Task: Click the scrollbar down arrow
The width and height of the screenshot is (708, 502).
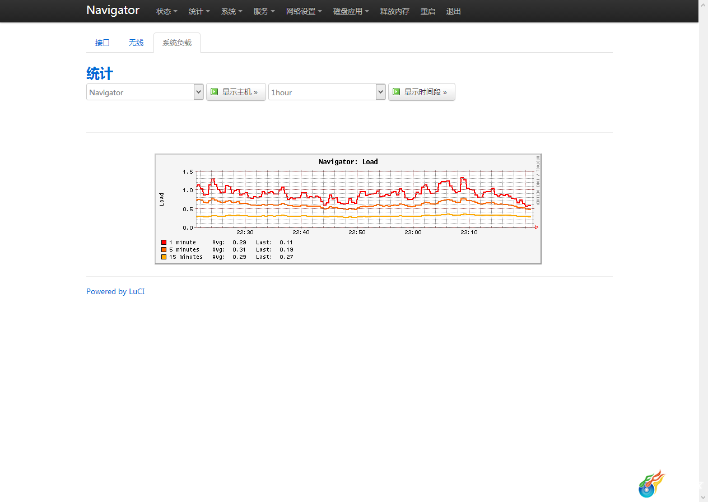Action: (x=703, y=497)
